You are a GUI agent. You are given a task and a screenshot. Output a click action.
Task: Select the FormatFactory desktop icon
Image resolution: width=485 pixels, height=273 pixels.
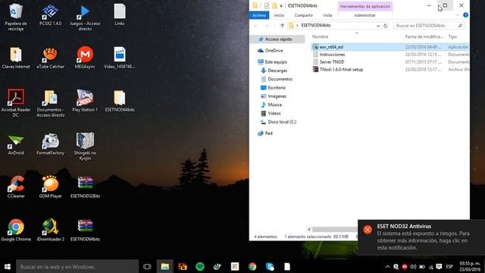click(50, 144)
